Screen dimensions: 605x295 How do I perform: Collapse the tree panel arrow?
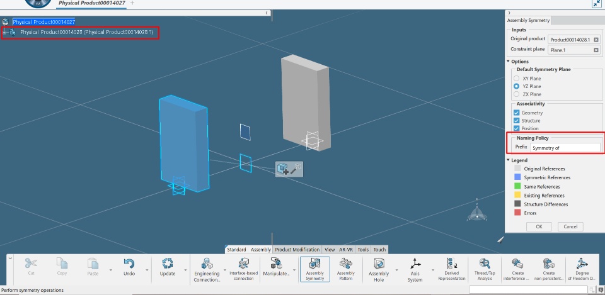point(267,13)
